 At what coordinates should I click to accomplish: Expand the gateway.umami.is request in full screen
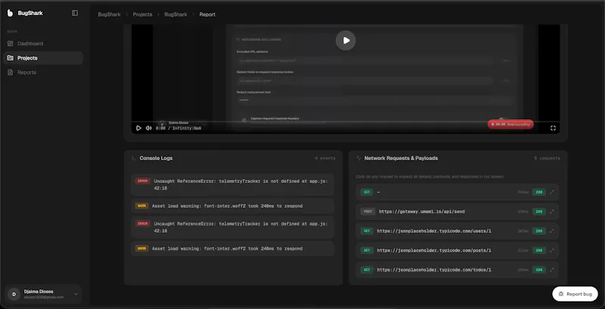[552, 212]
